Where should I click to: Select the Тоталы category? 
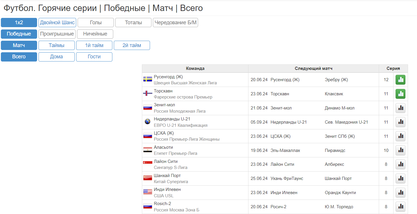coord(133,23)
